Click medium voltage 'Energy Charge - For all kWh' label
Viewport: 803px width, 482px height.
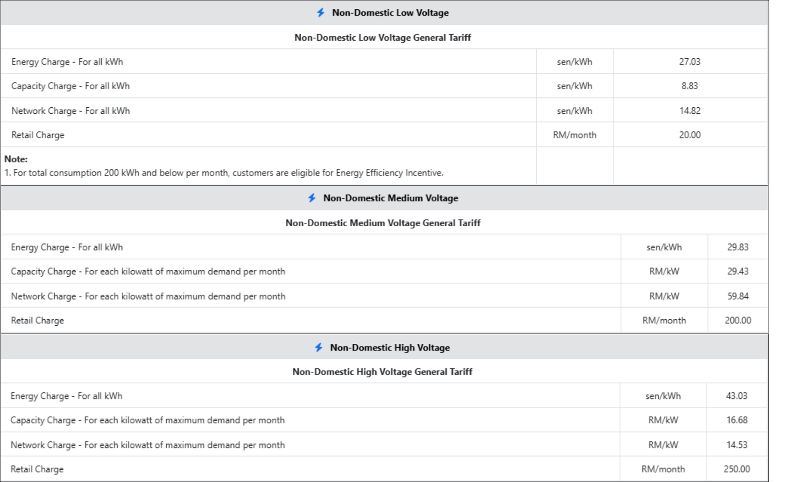pyautogui.click(x=67, y=247)
